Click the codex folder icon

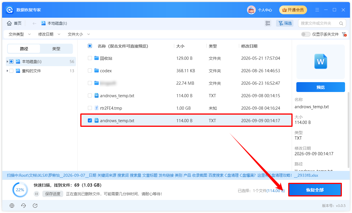pyautogui.click(x=97, y=71)
